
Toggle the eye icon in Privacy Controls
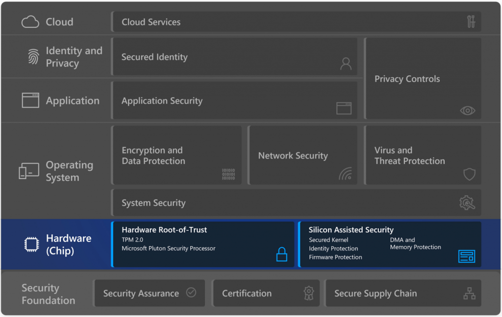coord(467,111)
